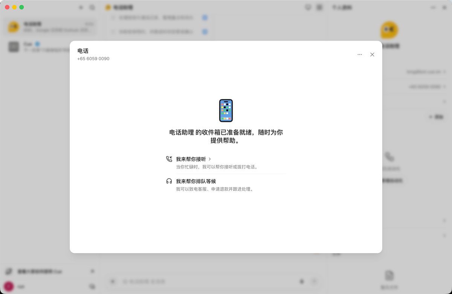Screen dimensions: 452x294
Task: Click the description 当你忙碌时,我可以帮你接听或拨打电话
Action: tap(217, 167)
